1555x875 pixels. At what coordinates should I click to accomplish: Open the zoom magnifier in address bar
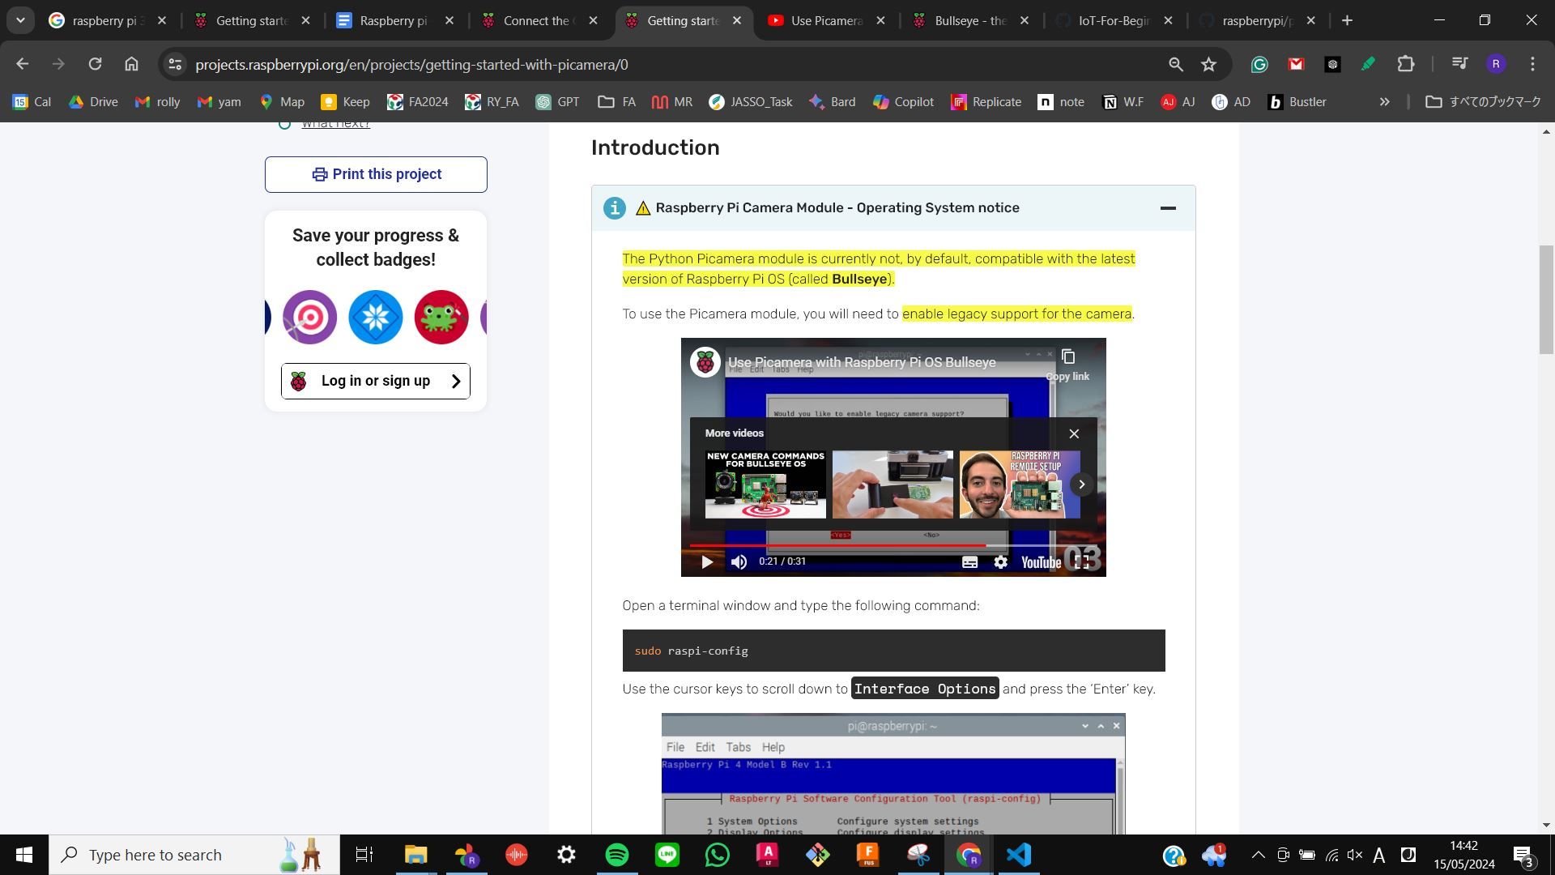click(1175, 64)
